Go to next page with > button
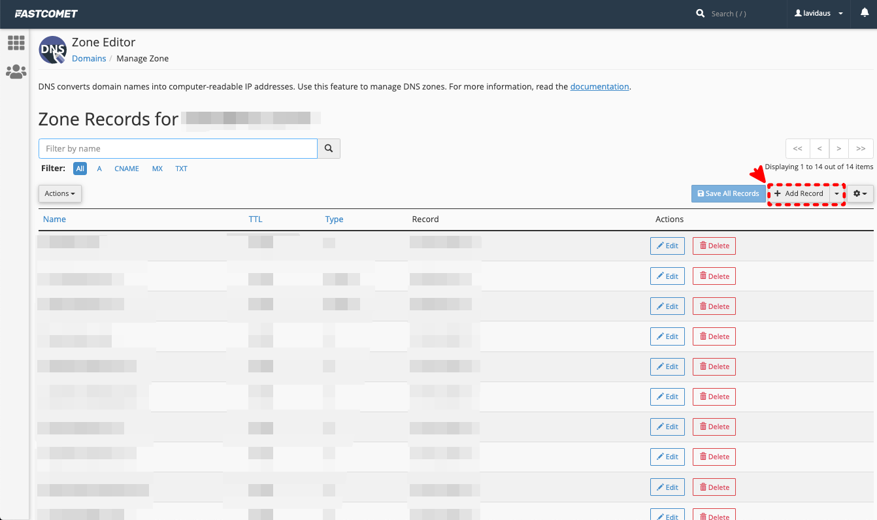The image size is (877, 520). tap(838, 148)
